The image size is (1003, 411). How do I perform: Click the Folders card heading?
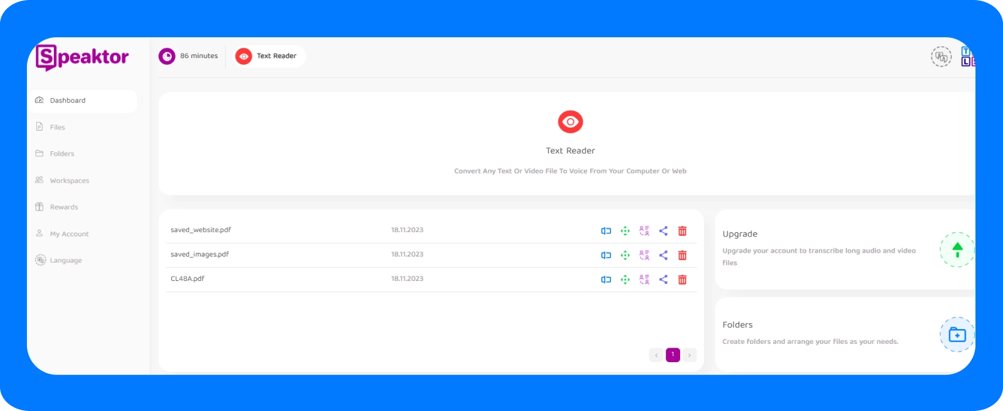click(738, 325)
